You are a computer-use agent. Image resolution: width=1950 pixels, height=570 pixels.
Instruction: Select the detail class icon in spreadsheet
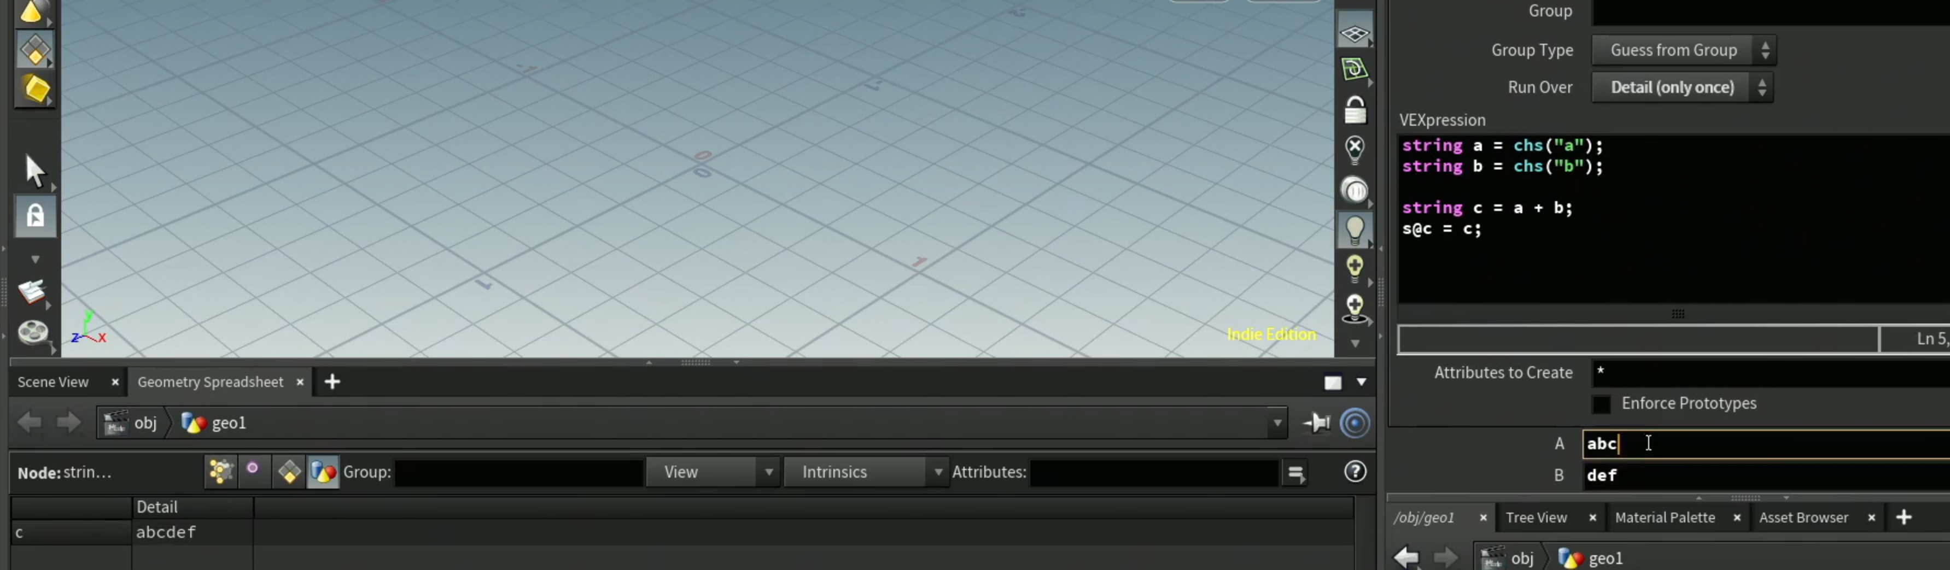[323, 472]
